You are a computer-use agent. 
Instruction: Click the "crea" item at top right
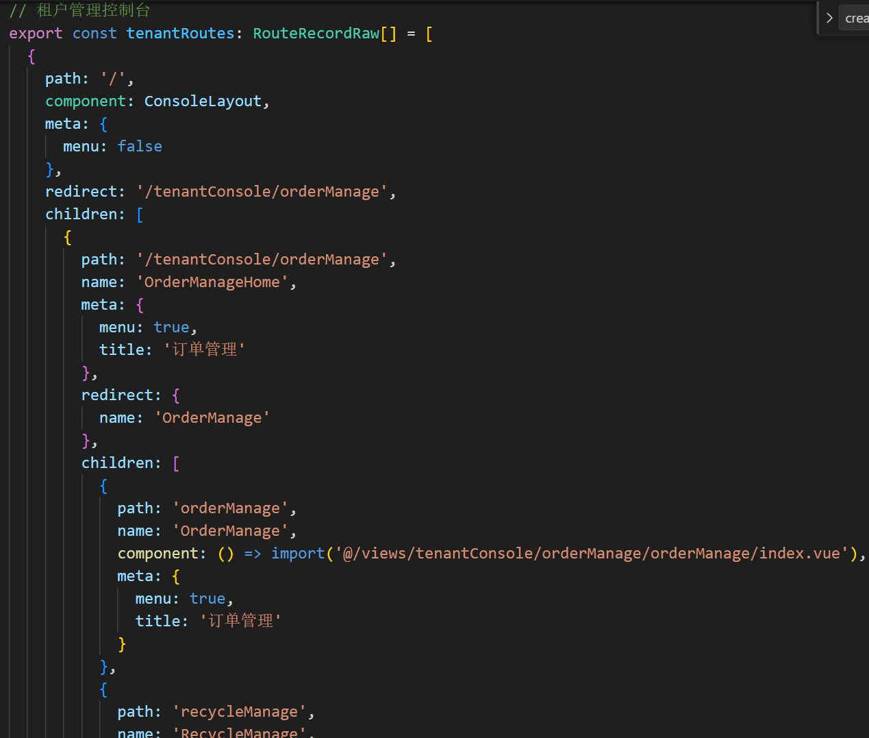pyautogui.click(x=855, y=18)
